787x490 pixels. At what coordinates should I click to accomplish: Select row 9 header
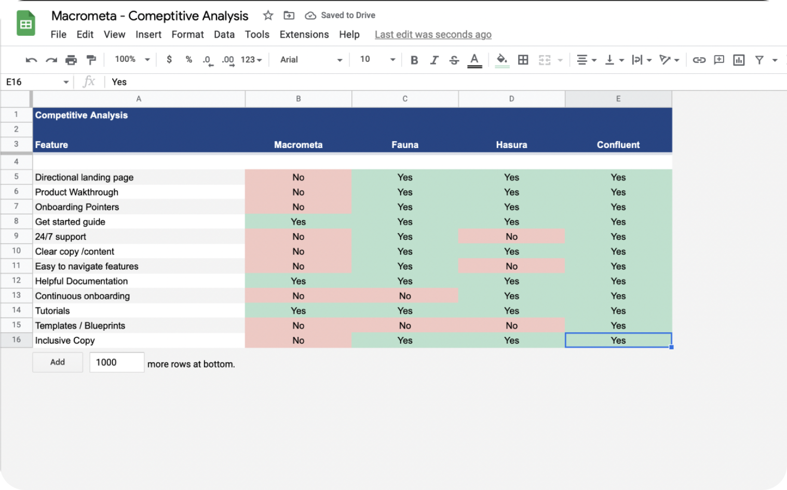click(16, 236)
